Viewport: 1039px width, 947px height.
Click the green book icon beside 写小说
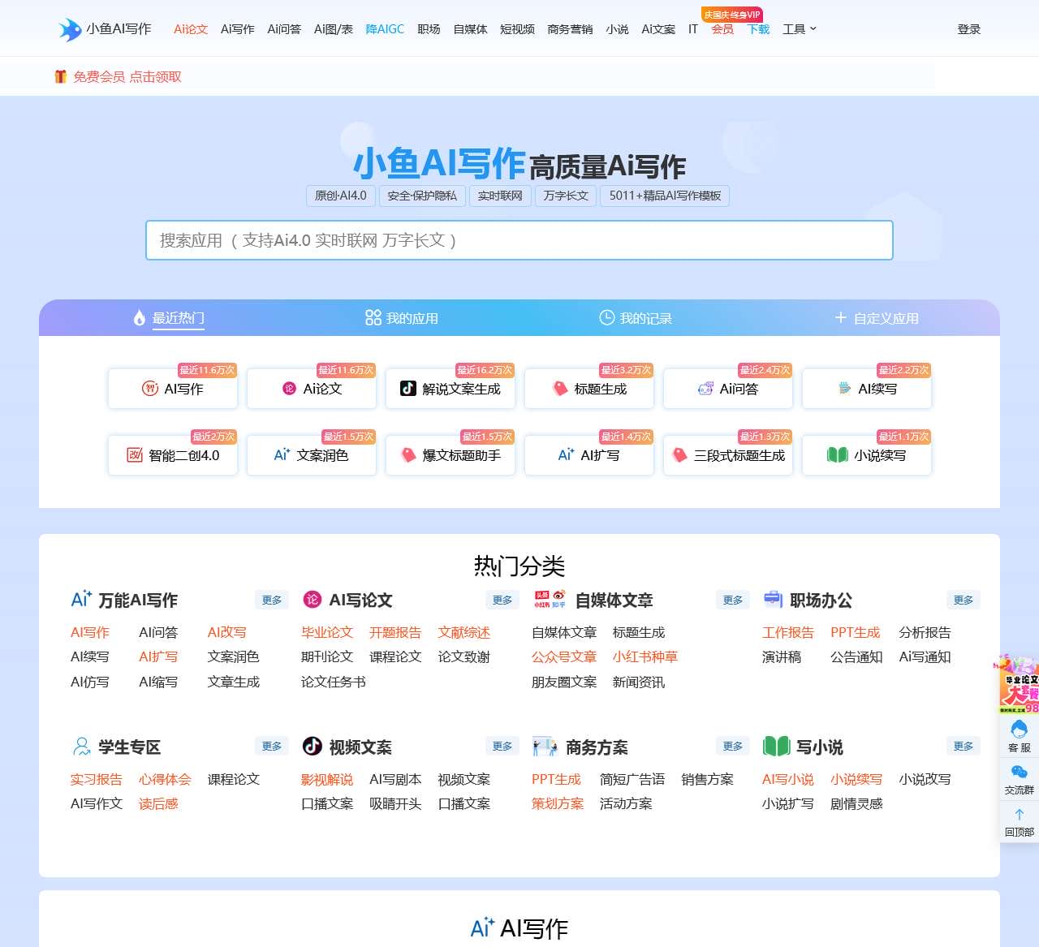(776, 747)
